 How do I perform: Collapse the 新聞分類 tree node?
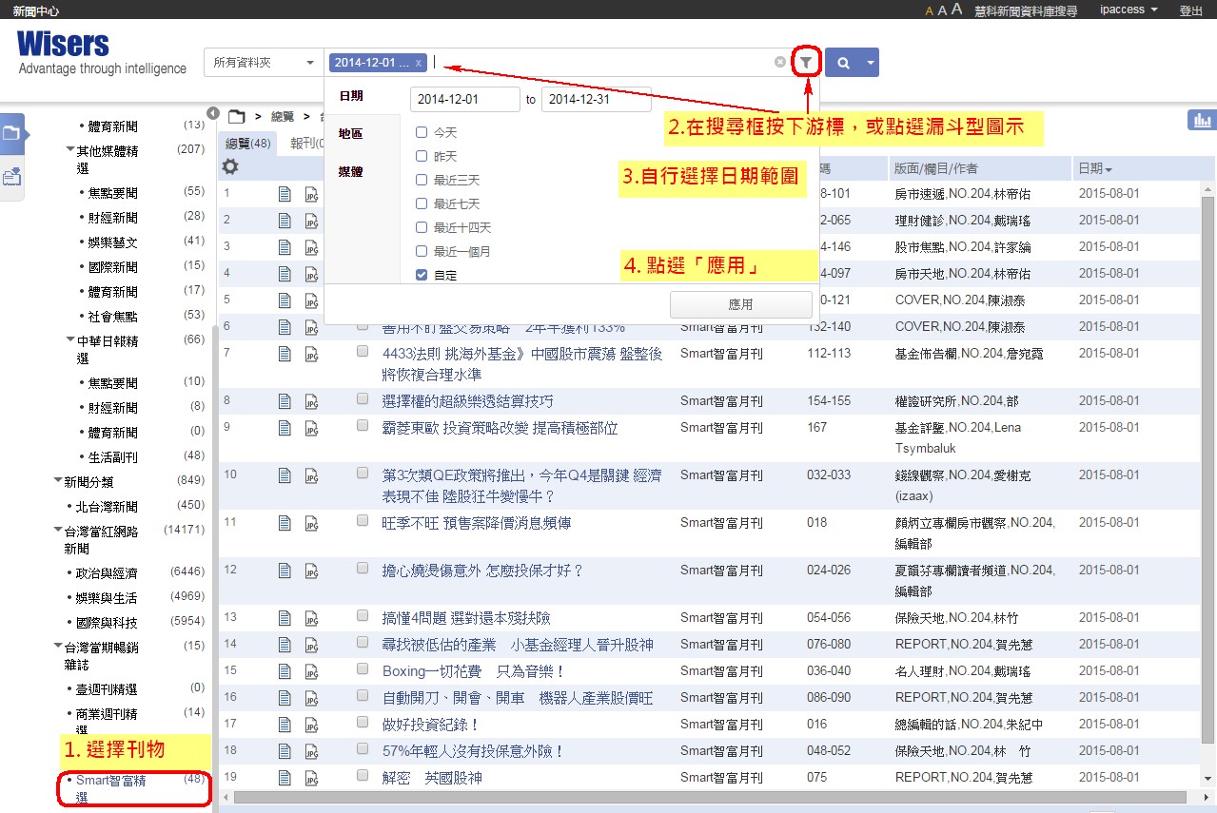tap(58, 482)
